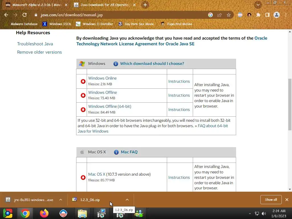This screenshot has width=292, height=219.
Task: Open Instructions for Windows Offline 64-bit
Action: pyautogui.click(x=179, y=109)
